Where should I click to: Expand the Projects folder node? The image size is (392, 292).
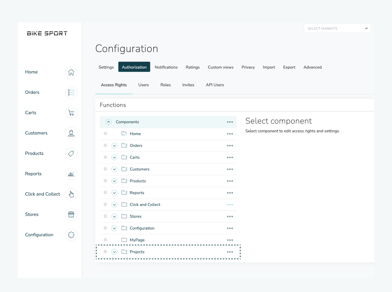[114, 252]
